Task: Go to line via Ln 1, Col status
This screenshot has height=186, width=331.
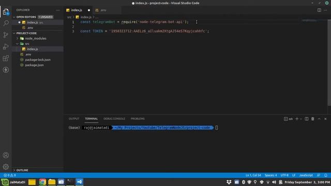Action: [x=253, y=175]
